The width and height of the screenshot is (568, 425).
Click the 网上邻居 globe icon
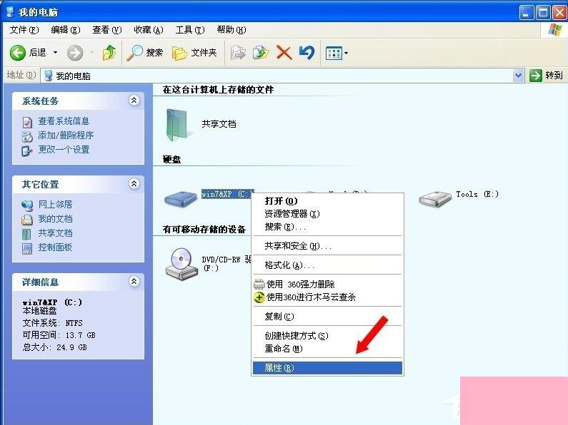coord(27,205)
